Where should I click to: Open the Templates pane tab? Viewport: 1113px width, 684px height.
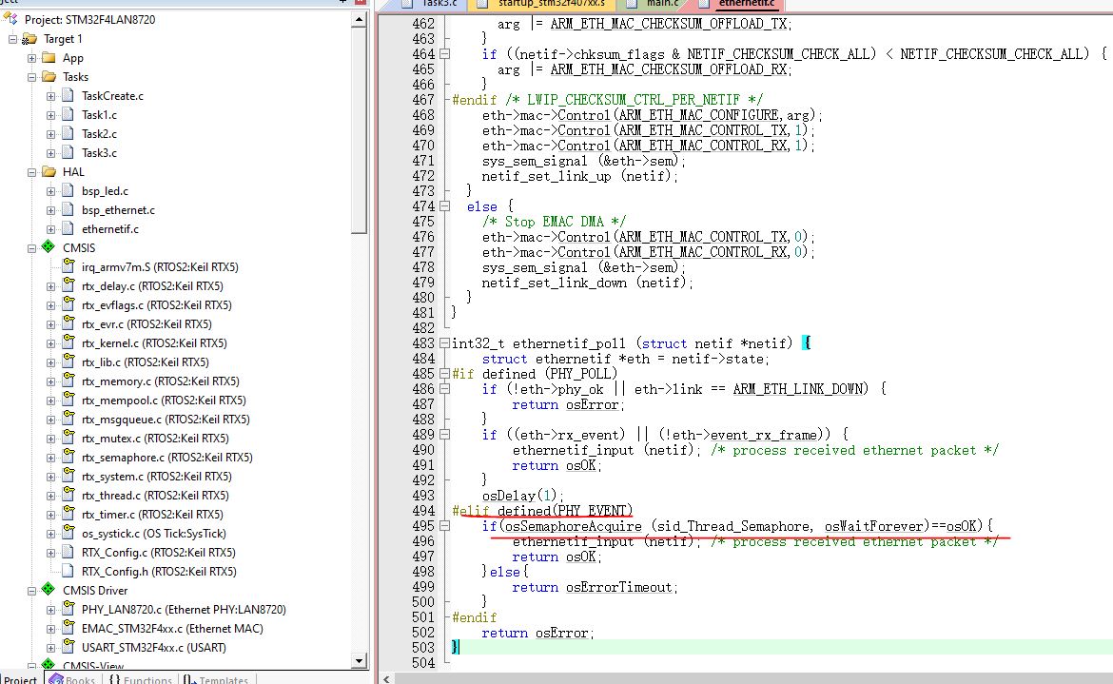[216, 679]
